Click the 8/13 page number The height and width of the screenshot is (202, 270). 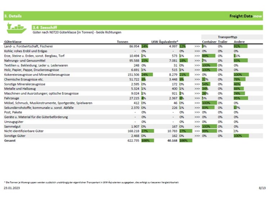[262, 188]
